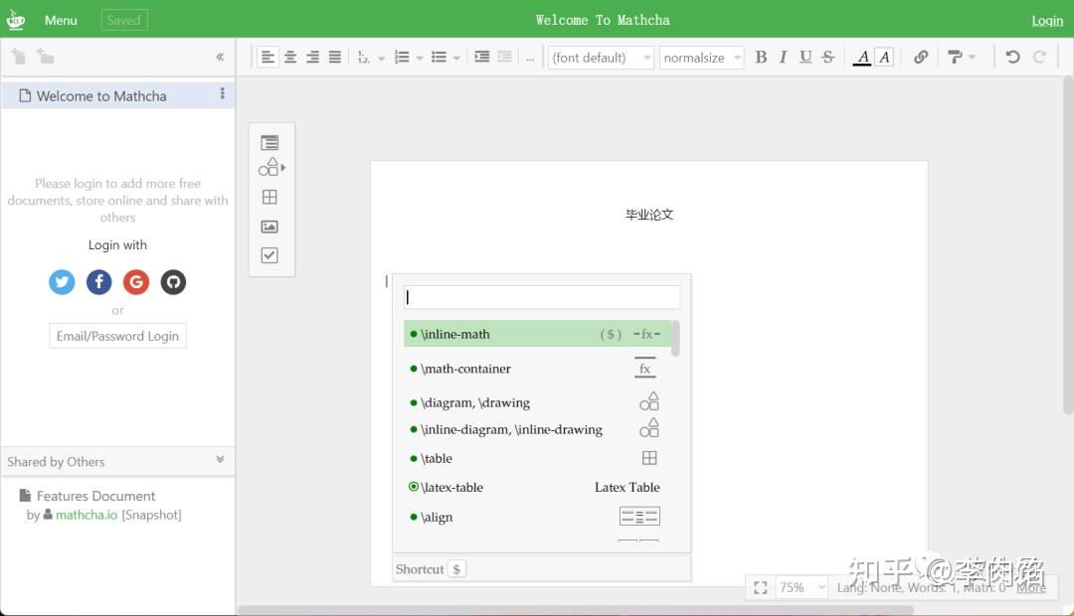Toggle fullscreen mode in status bar
The image size is (1074, 616).
pos(761,588)
